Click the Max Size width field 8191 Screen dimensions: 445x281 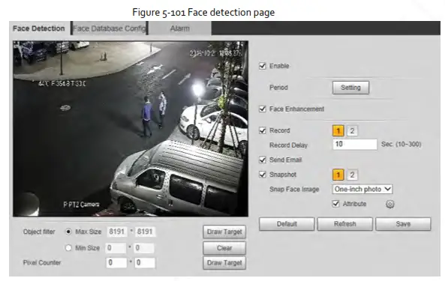click(x=116, y=232)
